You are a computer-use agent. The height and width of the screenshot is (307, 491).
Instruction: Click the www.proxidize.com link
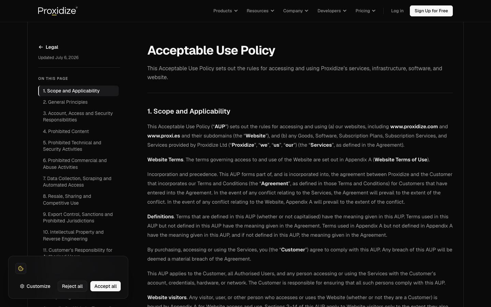(414, 127)
